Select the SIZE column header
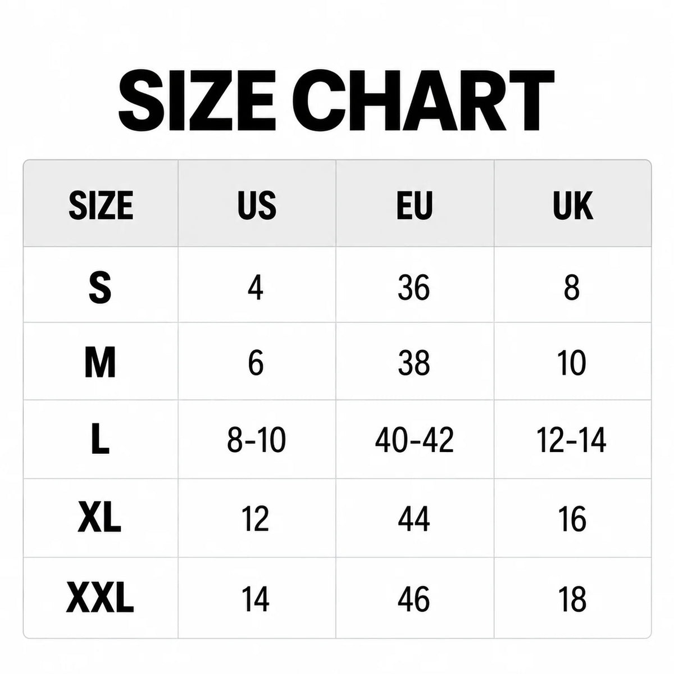 pos(101,204)
